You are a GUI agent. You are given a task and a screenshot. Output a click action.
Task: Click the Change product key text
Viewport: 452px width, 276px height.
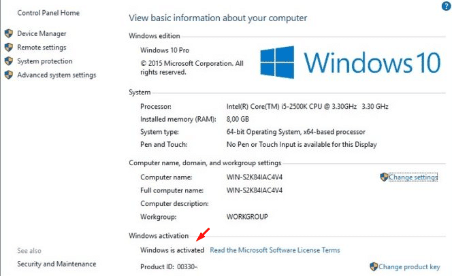click(x=409, y=266)
